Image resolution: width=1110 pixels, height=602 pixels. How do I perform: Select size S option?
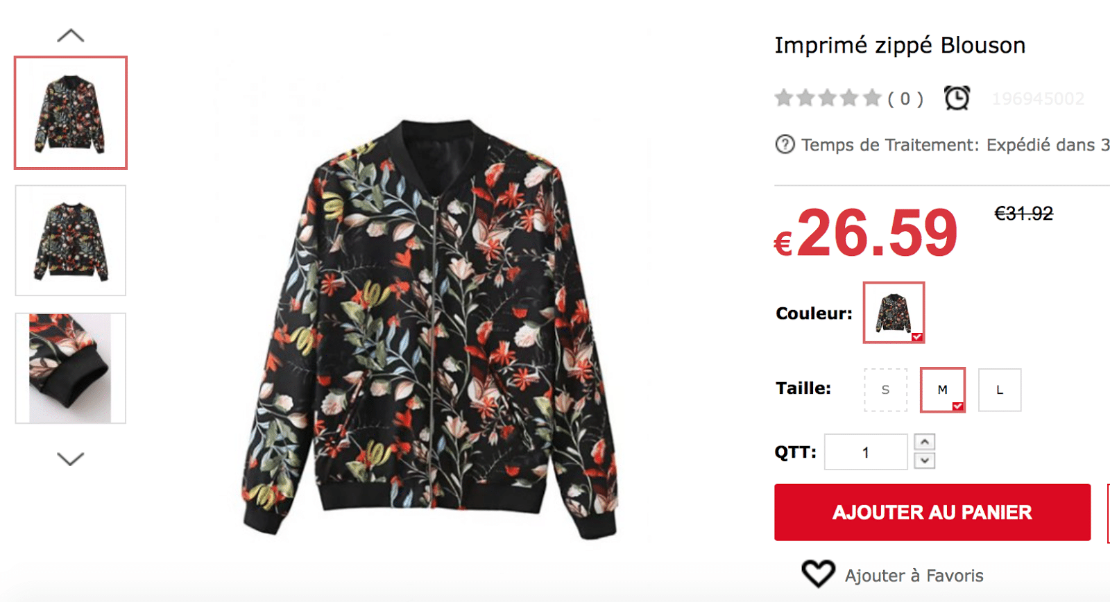[885, 390]
